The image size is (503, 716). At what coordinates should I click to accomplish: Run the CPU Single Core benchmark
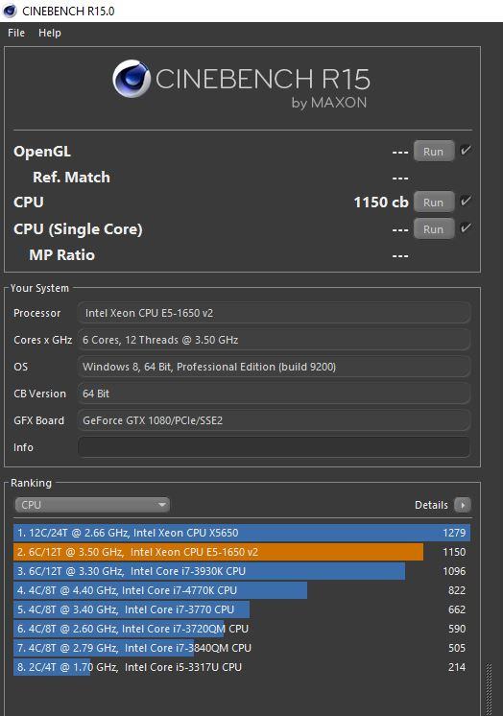click(434, 228)
